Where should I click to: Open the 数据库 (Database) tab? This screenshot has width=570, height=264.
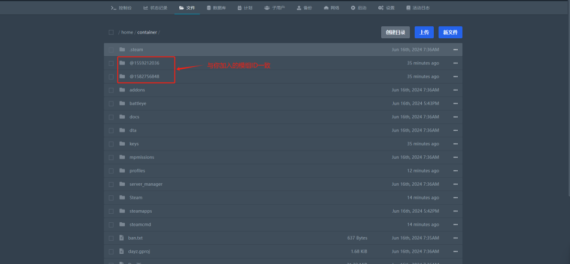point(216,8)
